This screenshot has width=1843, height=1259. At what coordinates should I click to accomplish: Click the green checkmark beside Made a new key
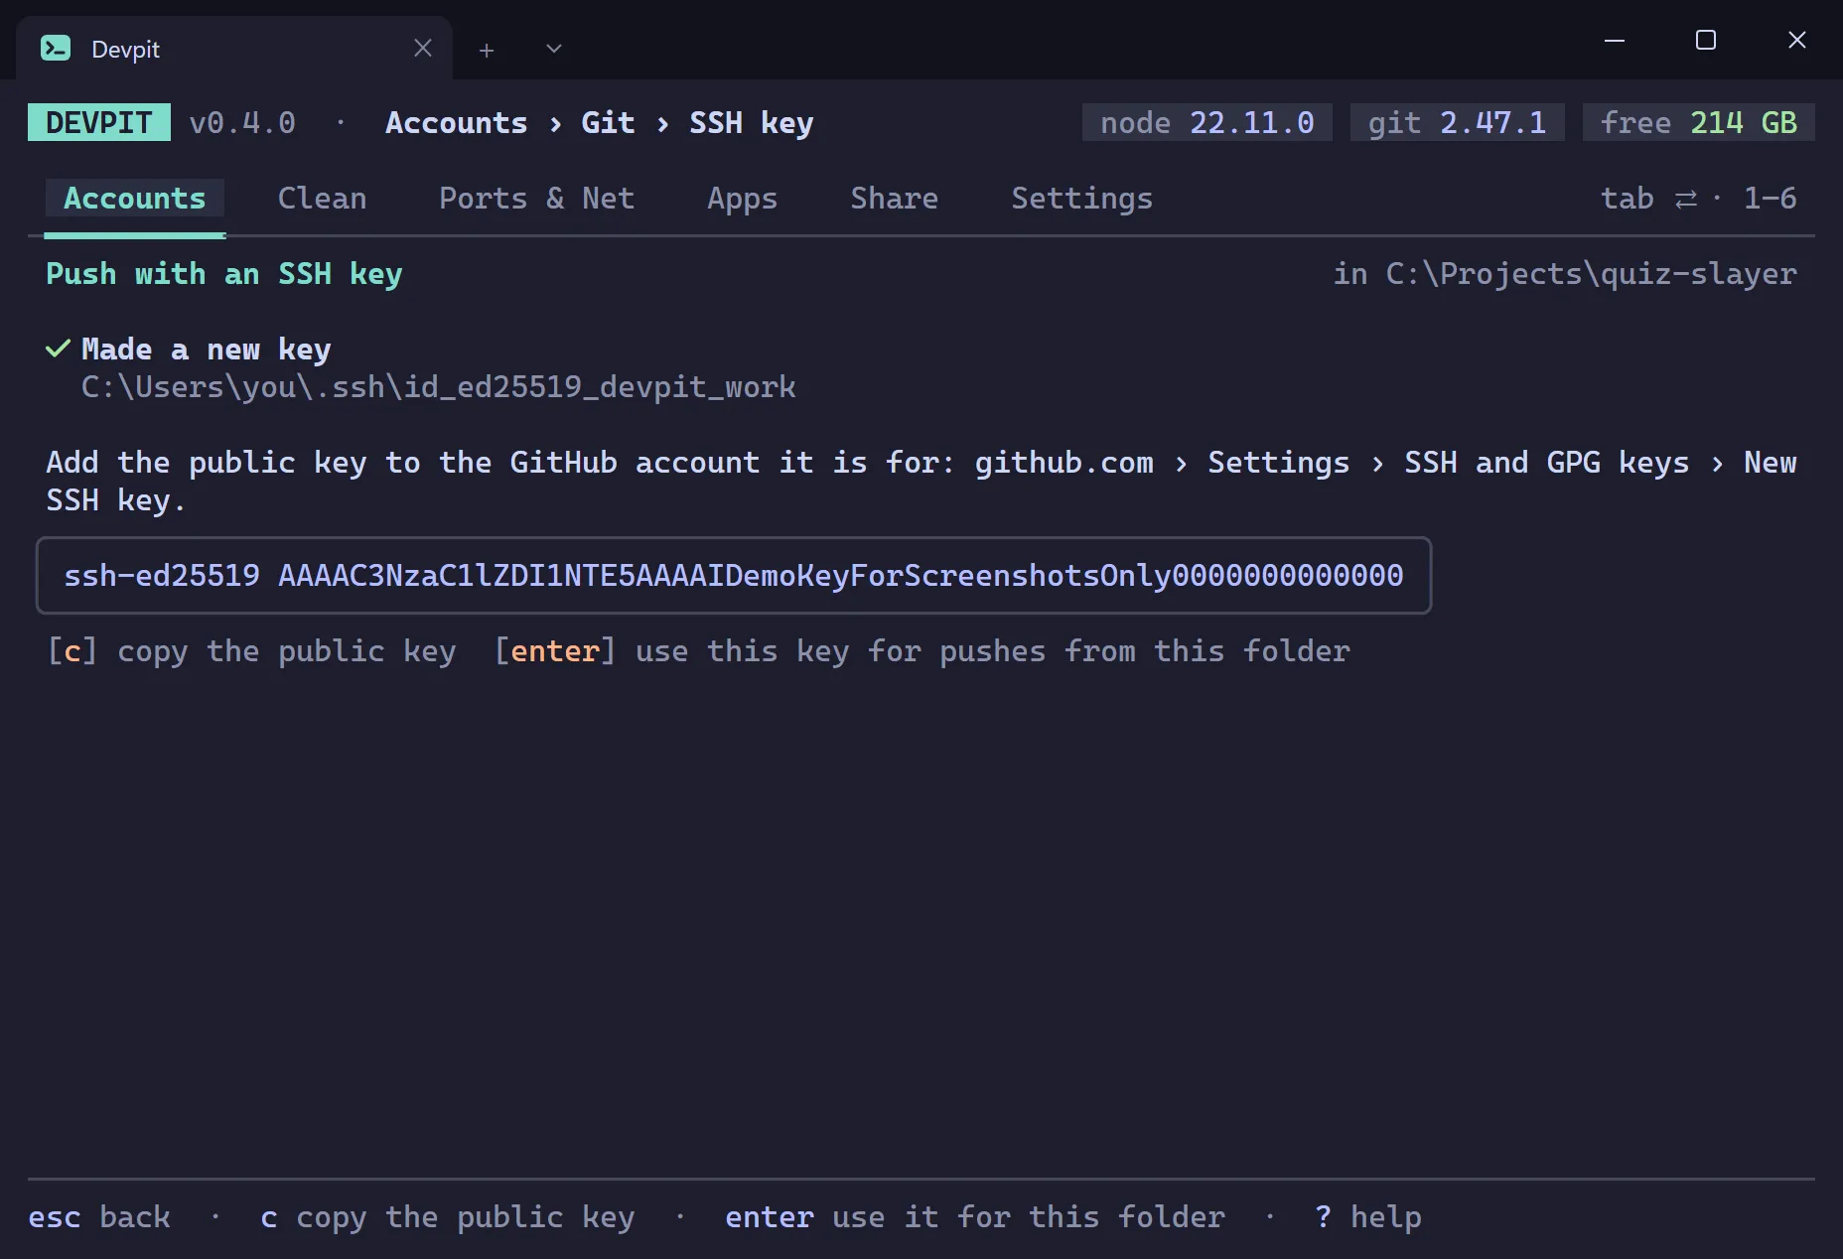(x=59, y=349)
